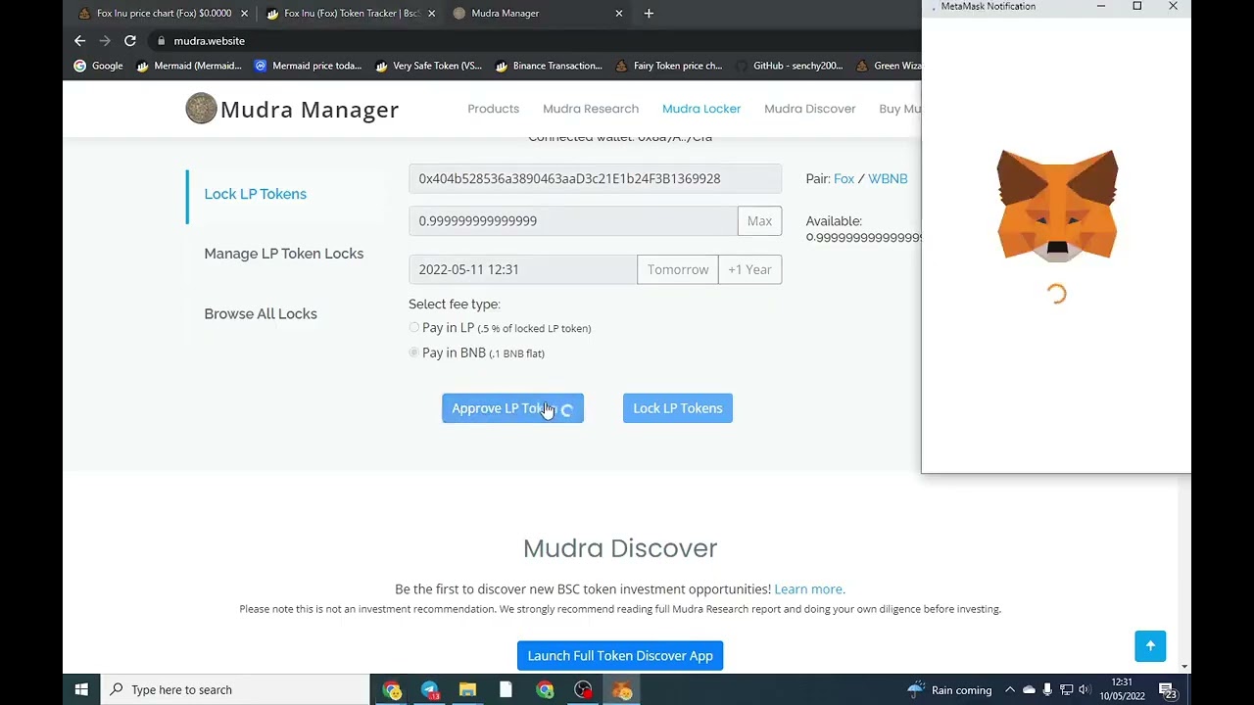1254x705 pixels.
Task: Open the Very Safe Token bookmark
Action: pos(428,66)
